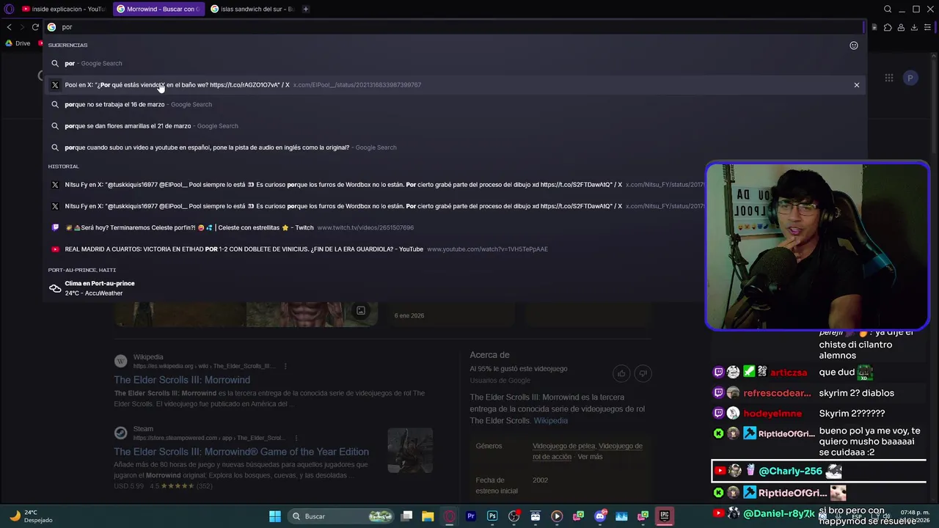
Task: Go back with the browser back arrow
Action: [x=9, y=27]
